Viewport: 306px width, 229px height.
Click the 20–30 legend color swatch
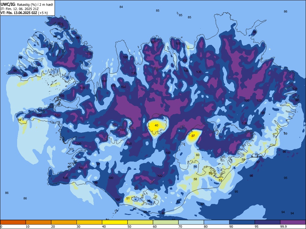pyautogui.click(x=64, y=222)
